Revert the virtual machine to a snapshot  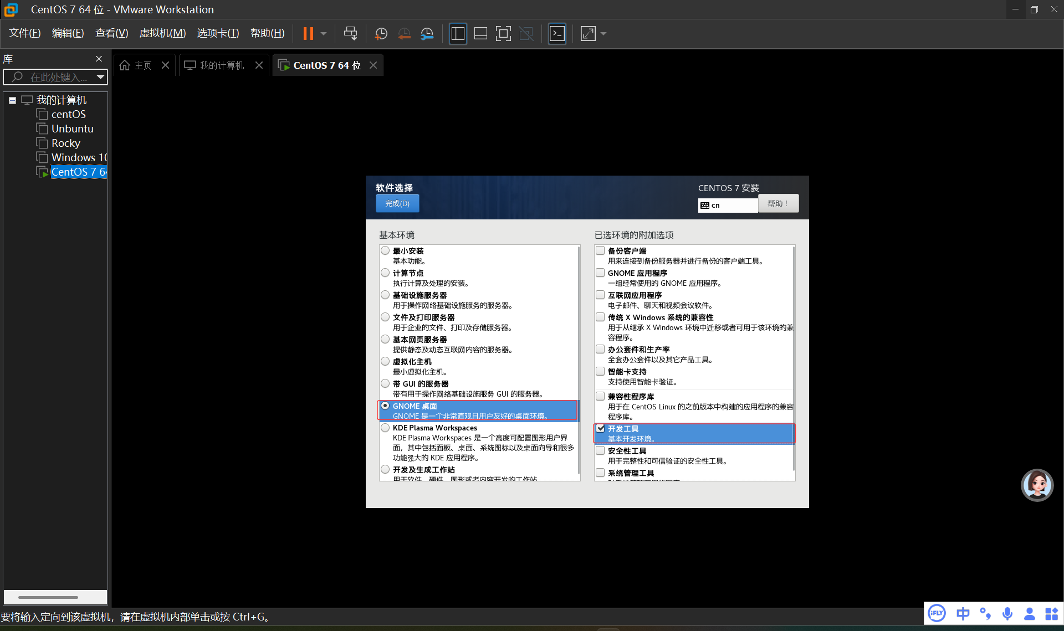click(x=405, y=34)
